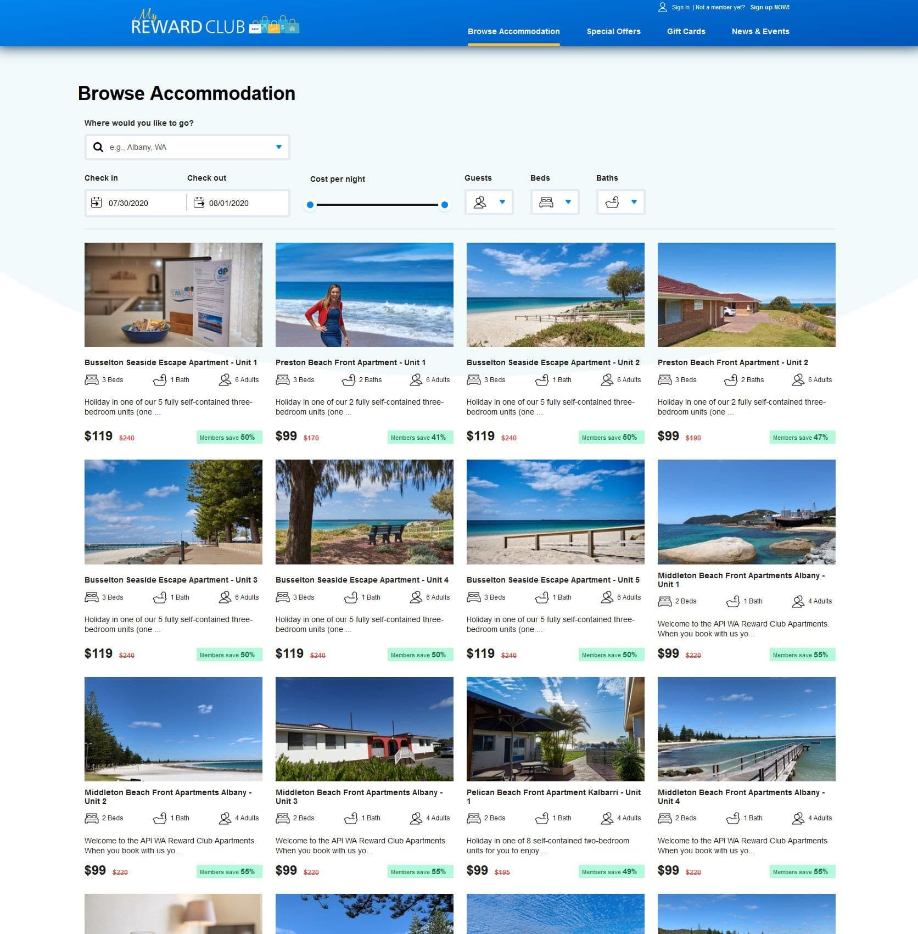Click bed icon on Pelican Beach Kalbarri card

pos(473,818)
